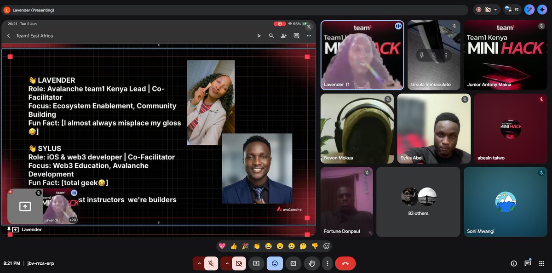
Task: Turn on the camera button
Action: coord(239,263)
